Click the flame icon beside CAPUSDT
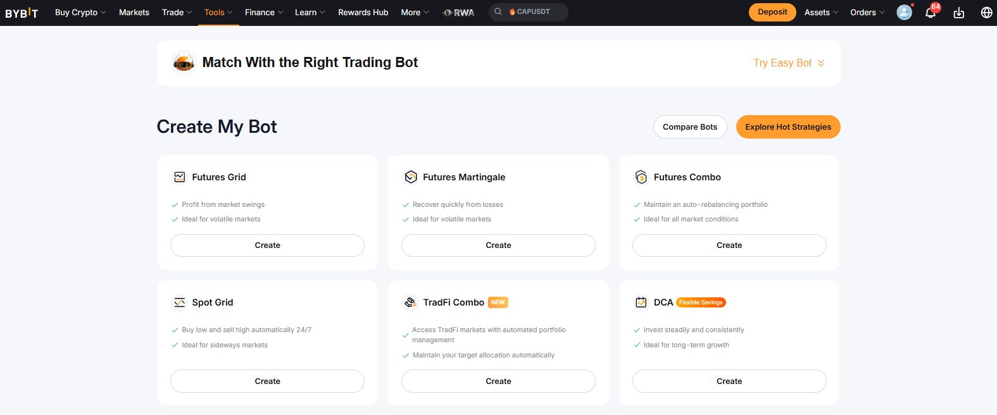The width and height of the screenshot is (997, 415). [x=512, y=11]
